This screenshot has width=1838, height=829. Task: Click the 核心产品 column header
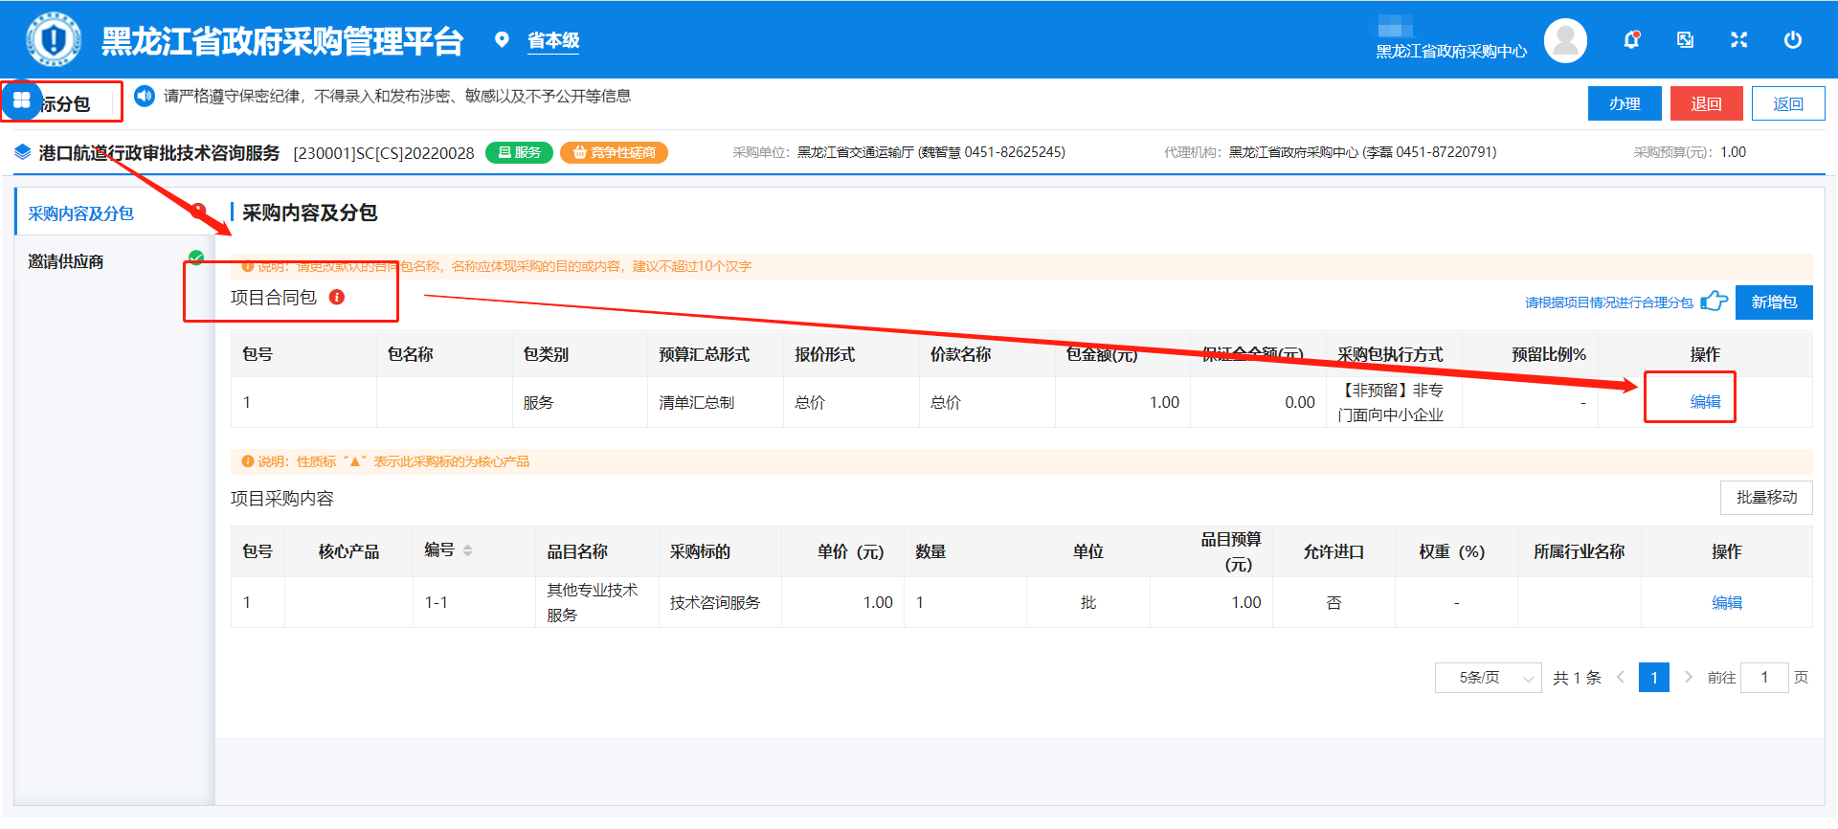point(348,551)
